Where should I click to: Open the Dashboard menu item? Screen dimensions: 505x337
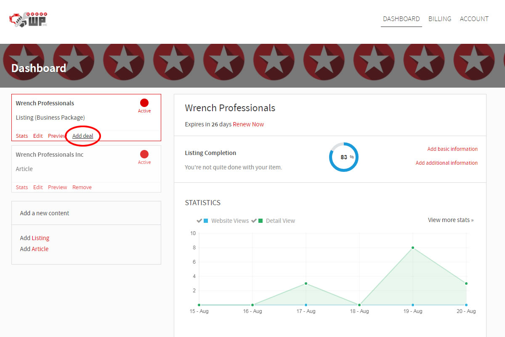pyautogui.click(x=401, y=19)
